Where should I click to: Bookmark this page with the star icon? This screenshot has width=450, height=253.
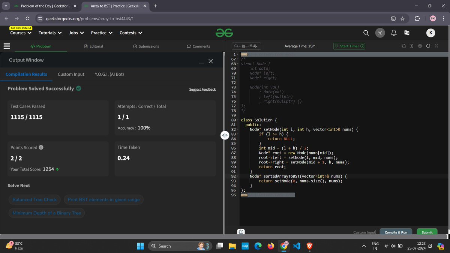[402, 18]
